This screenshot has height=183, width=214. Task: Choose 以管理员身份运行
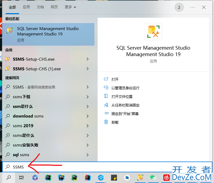tap(126, 88)
